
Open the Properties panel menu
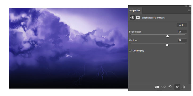(189, 11)
